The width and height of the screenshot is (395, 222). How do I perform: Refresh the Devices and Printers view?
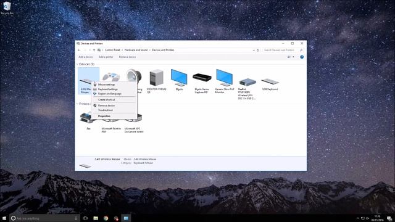(258, 50)
